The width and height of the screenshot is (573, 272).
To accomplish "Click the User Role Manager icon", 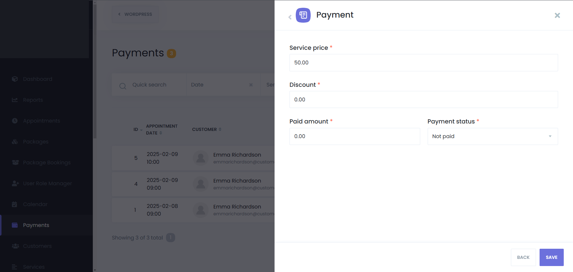I will coord(15,183).
